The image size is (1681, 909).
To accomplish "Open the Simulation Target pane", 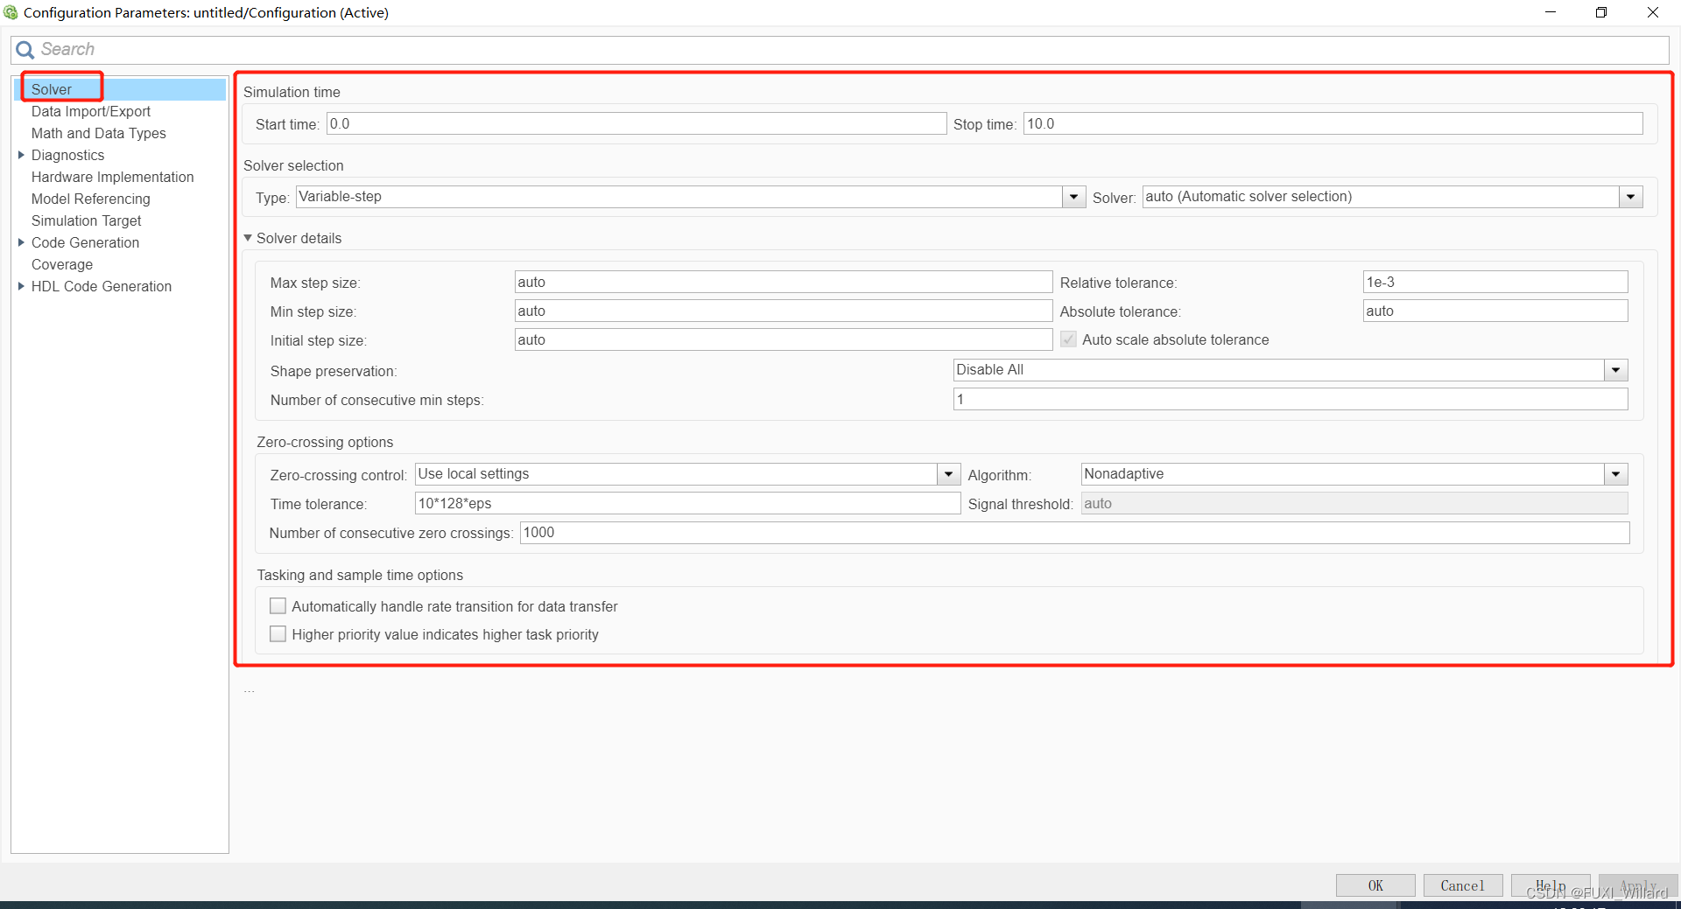I will coord(87,220).
